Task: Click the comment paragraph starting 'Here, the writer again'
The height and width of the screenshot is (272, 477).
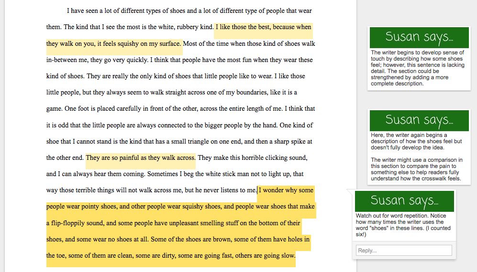Action: coord(416,142)
